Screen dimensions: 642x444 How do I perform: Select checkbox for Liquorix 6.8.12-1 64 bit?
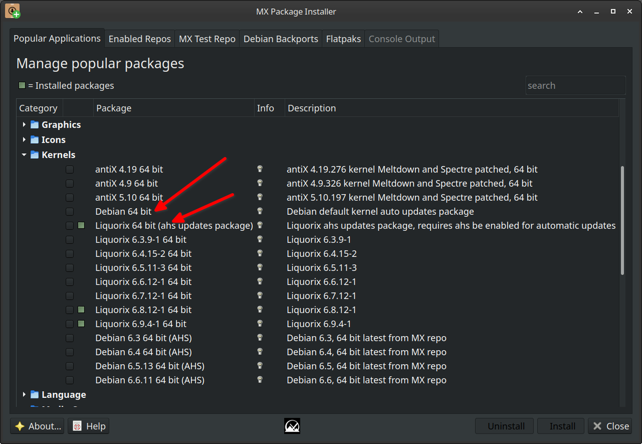[70, 310]
